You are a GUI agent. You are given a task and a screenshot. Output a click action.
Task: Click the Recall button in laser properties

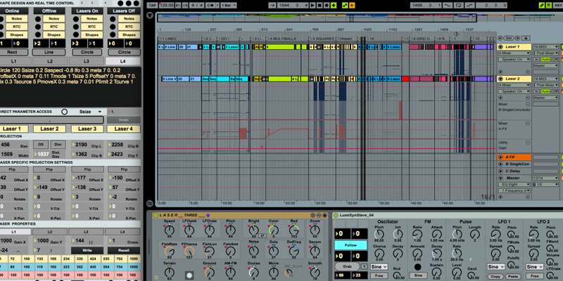click(x=124, y=249)
